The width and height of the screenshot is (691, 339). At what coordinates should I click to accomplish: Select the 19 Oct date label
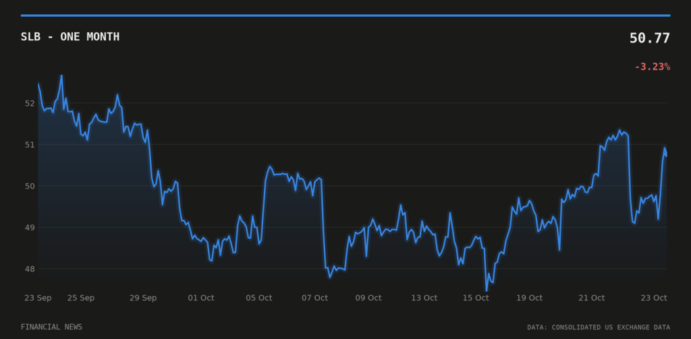pos(529,298)
